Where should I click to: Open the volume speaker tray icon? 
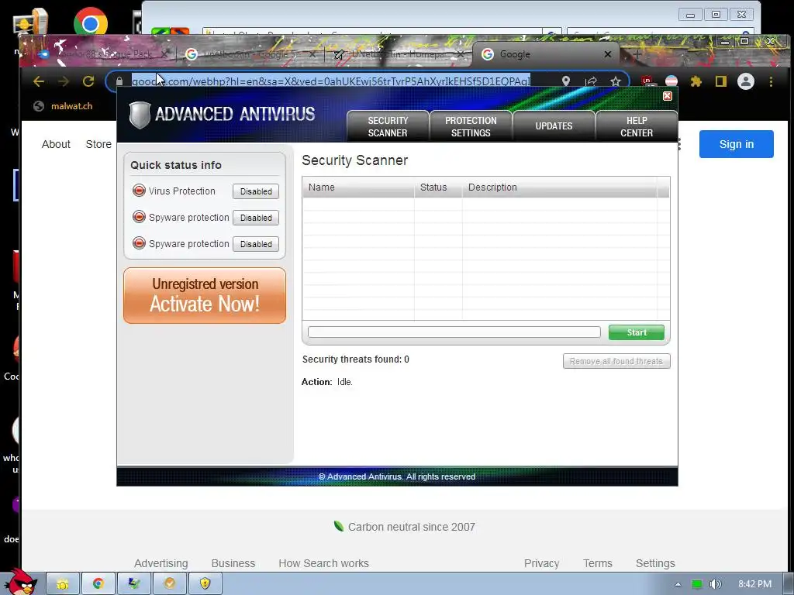(715, 584)
